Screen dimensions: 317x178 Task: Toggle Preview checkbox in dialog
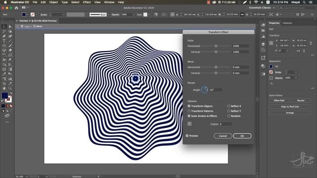click(x=187, y=136)
